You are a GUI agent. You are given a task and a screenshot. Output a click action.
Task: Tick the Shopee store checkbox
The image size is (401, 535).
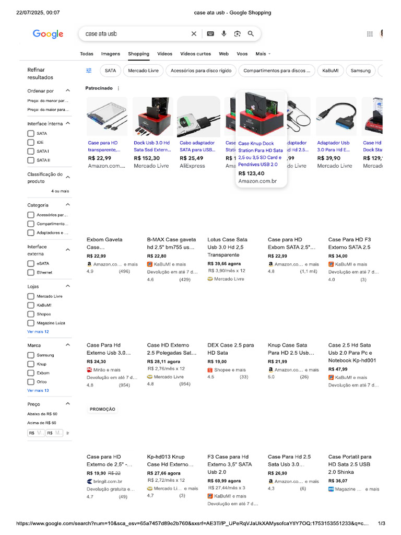tap(31, 314)
